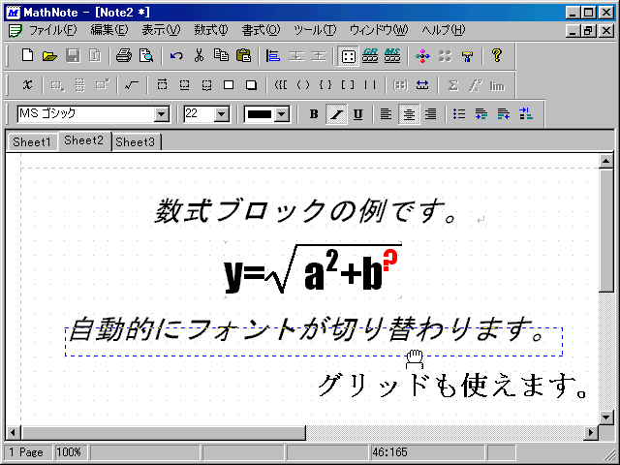
Task: Insert curly braces { } template
Action: coord(325,85)
